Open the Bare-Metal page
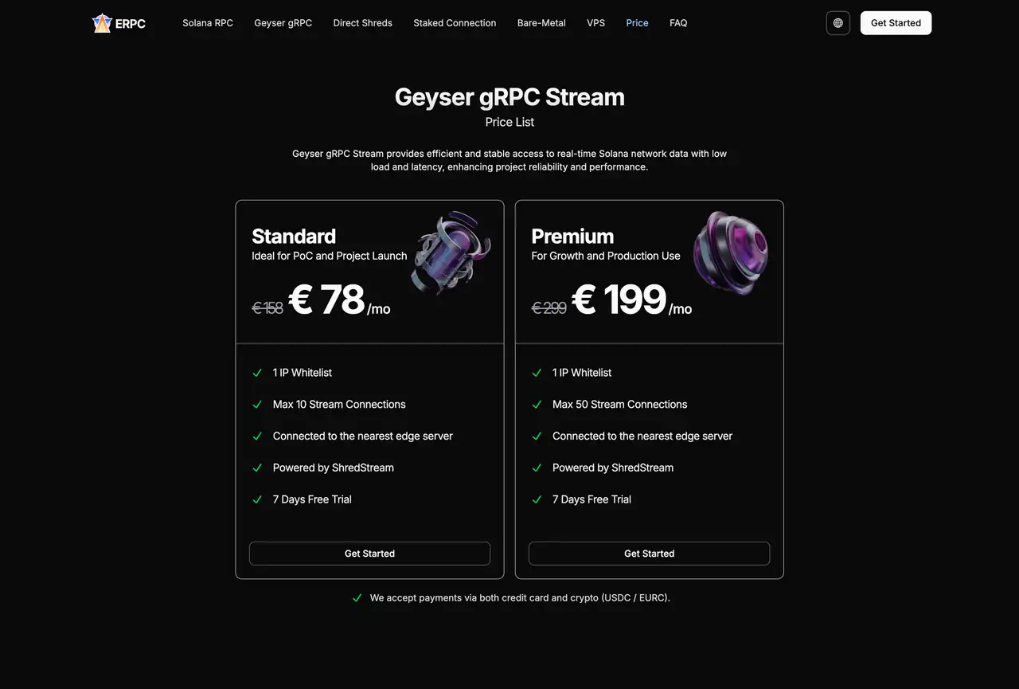The height and width of the screenshot is (689, 1019). [541, 23]
